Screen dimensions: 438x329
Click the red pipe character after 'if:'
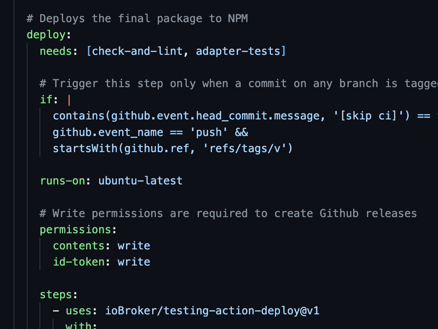pyautogui.click(x=69, y=100)
